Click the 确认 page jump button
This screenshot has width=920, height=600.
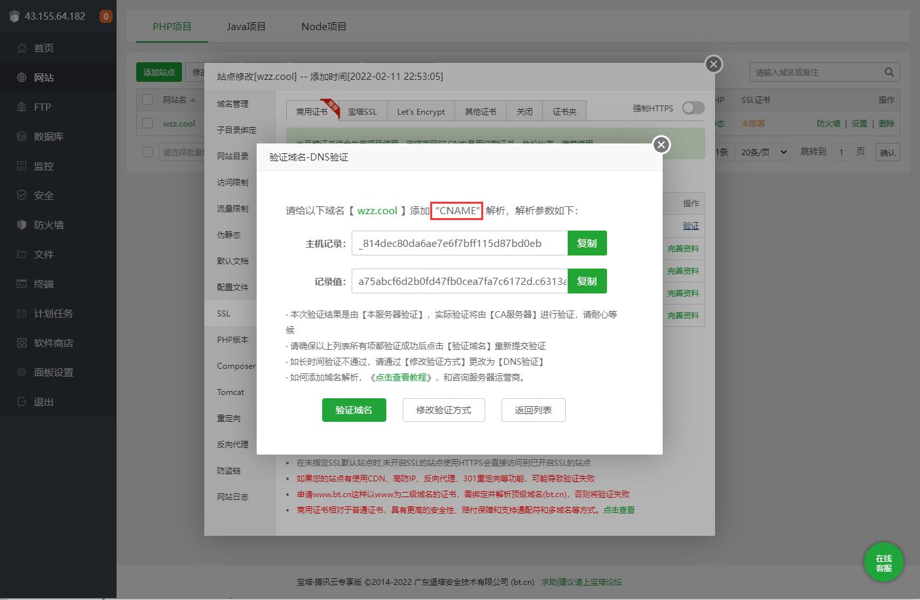887,153
